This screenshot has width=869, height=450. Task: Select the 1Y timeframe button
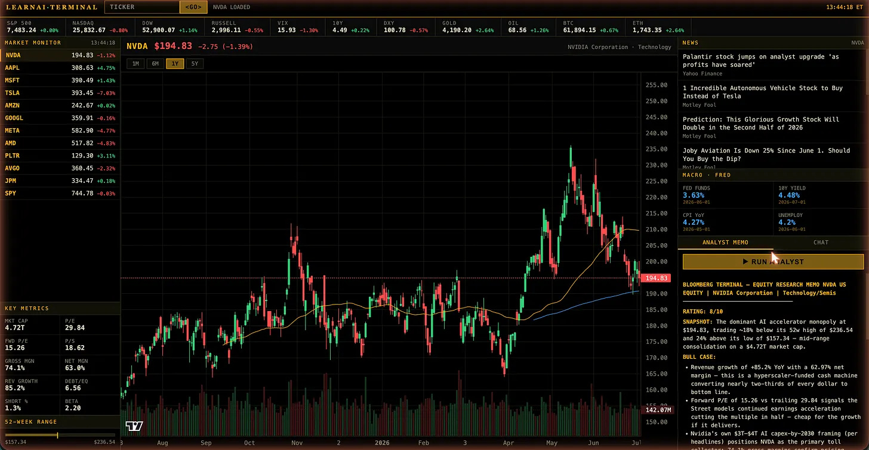pyautogui.click(x=175, y=63)
